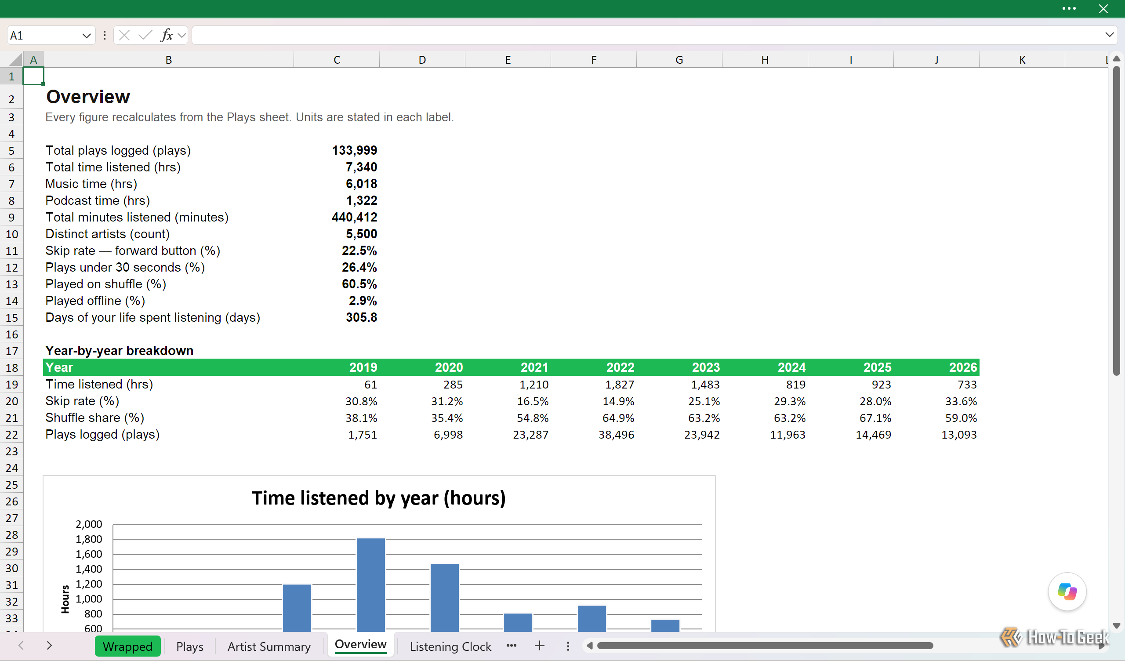Screen dimensions: 1125x661
Task: Click the Cancel entry X icon
Action: point(124,35)
